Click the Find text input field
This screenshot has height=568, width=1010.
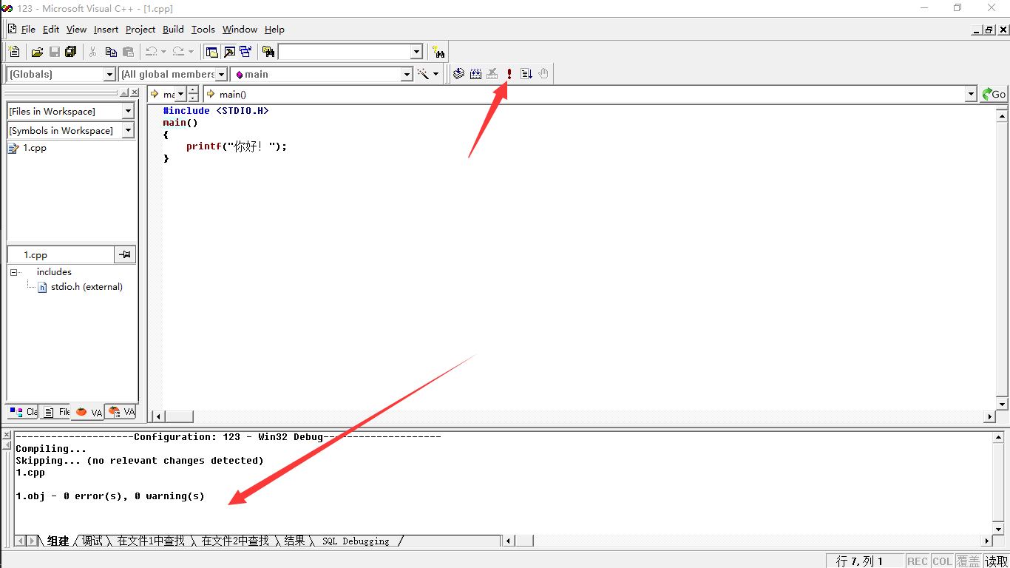click(344, 52)
